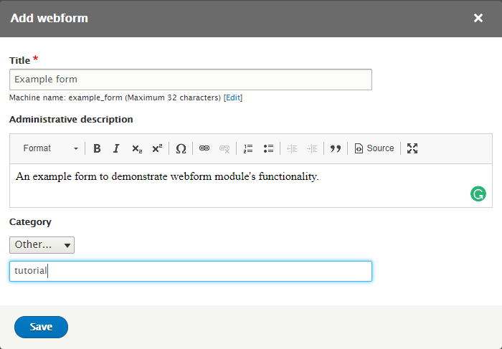Apply italic formatting
This screenshot has height=349, width=502.
pyautogui.click(x=116, y=148)
